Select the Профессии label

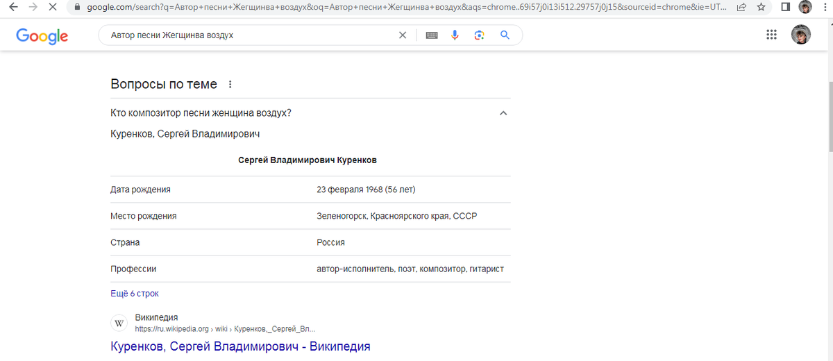(133, 269)
